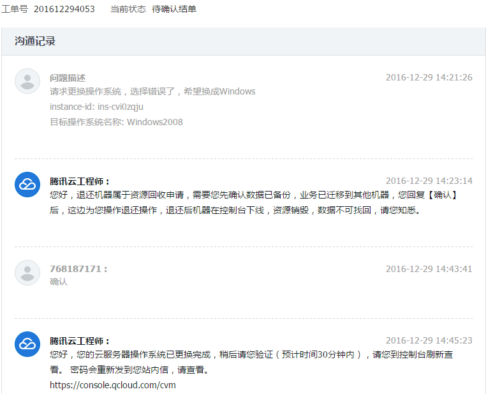The height and width of the screenshot is (394, 486).
Task: Open the console.qcloud.com/cvm link
Action: 113,385
